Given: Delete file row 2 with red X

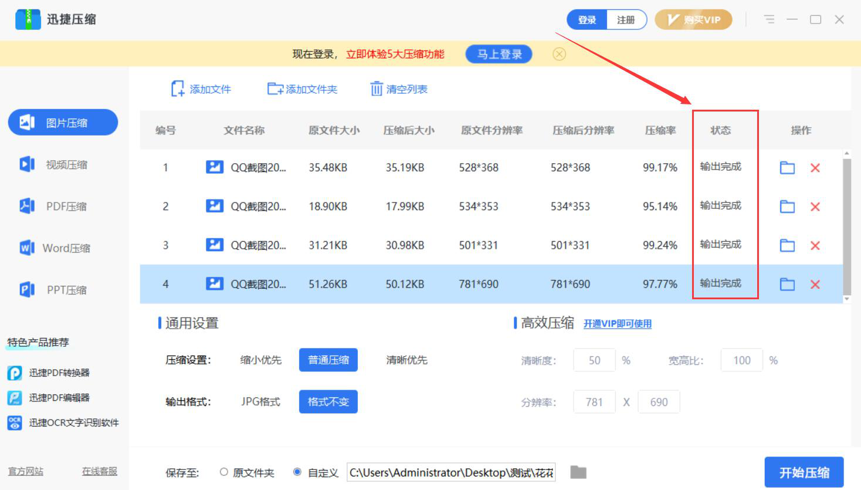Looking at the screenshot, I should pos(815,207).
